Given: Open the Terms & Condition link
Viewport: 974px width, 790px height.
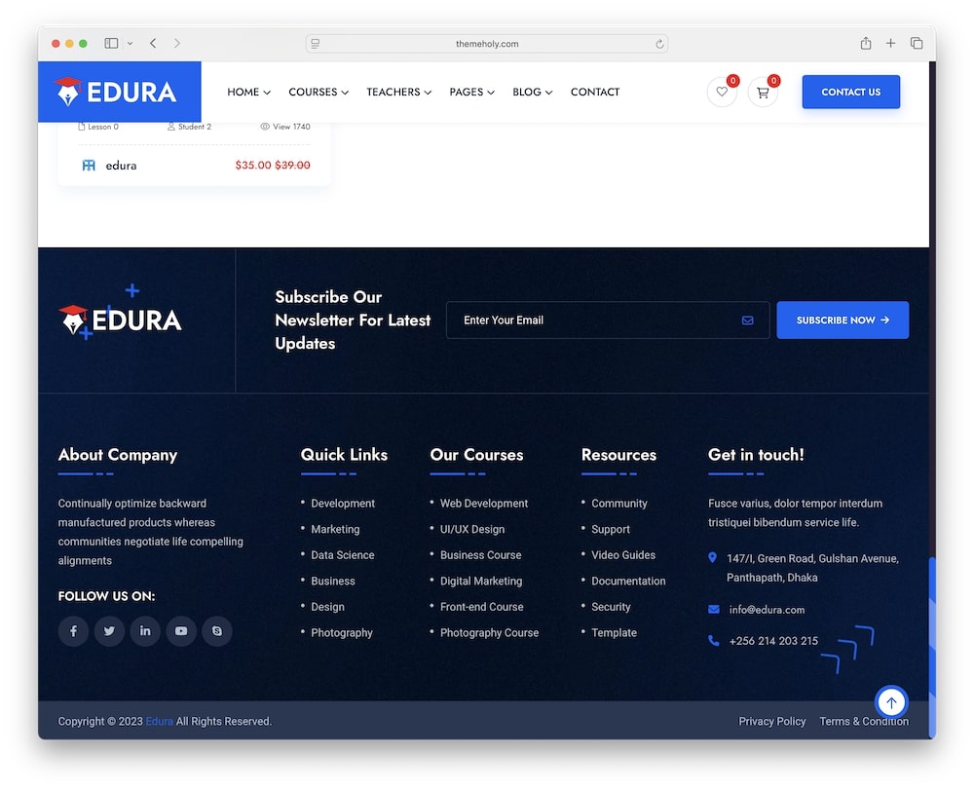Looking at the screenshot, I should [863, 721].
